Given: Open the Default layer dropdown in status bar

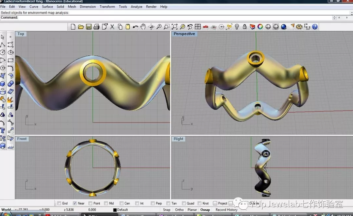Looking at the screenshot, I should 122,210.
